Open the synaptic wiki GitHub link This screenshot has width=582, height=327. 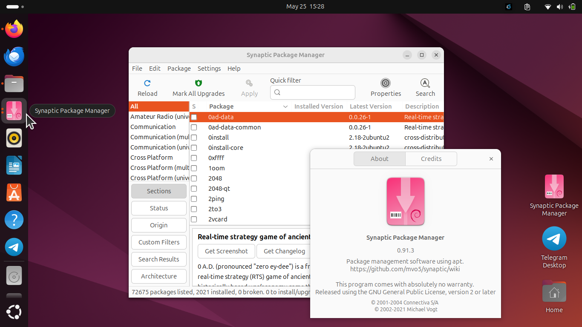pos(405,269)
